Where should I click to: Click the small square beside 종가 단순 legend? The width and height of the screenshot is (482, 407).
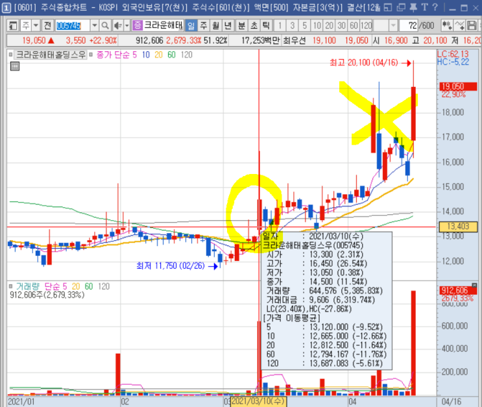coord(91,55)
